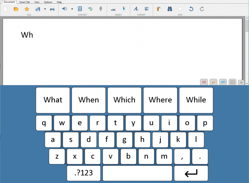Switch keyboard to .?123 symbols layout
Viewport: 249px width, 183px height.
pos(84,173)
